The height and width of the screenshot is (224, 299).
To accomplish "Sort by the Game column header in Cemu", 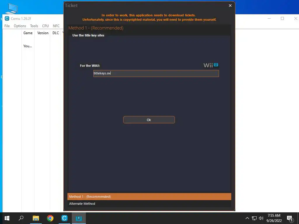I will pyautogui.click(x=28, y=33).
